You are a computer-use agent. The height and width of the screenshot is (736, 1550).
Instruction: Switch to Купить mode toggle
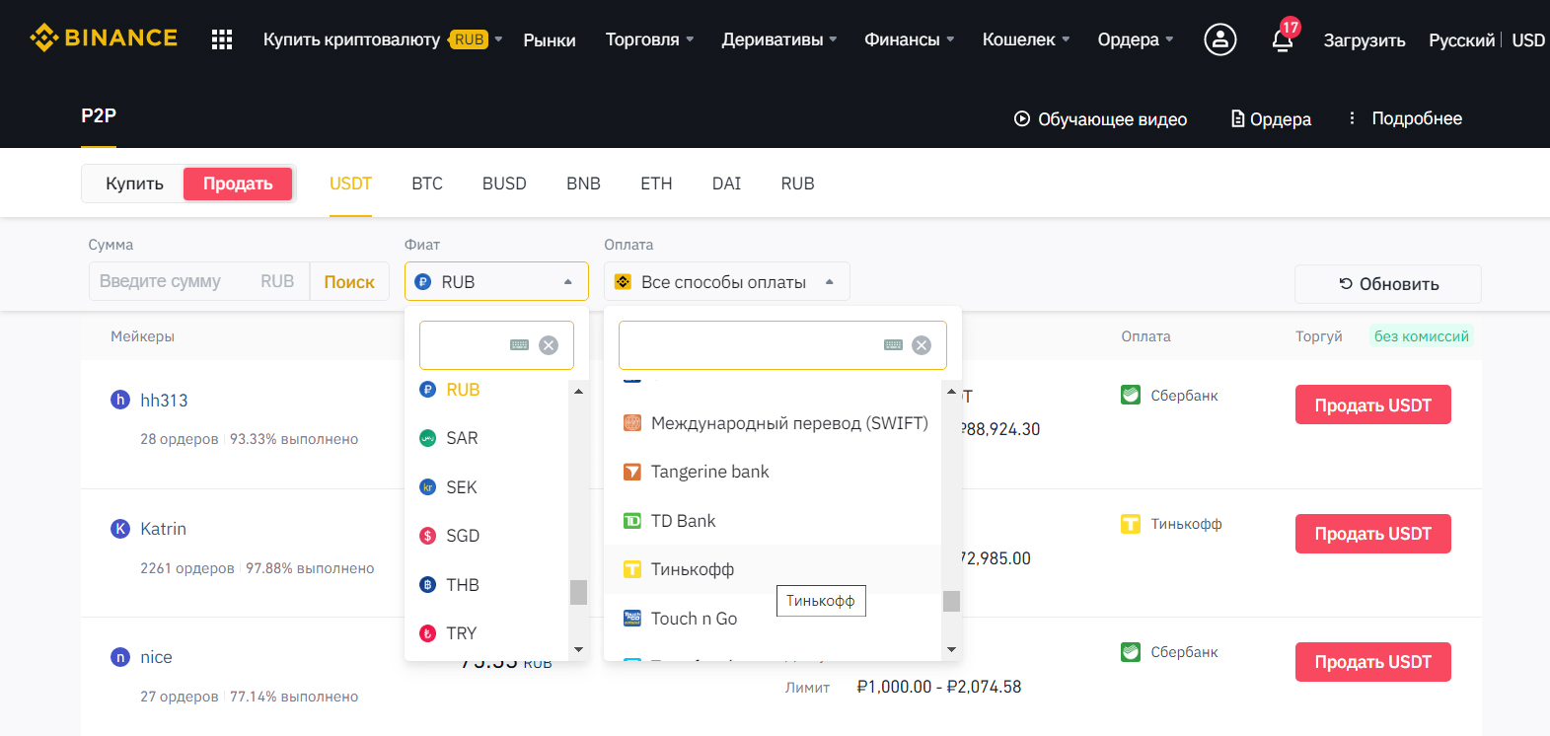[134, 184]
